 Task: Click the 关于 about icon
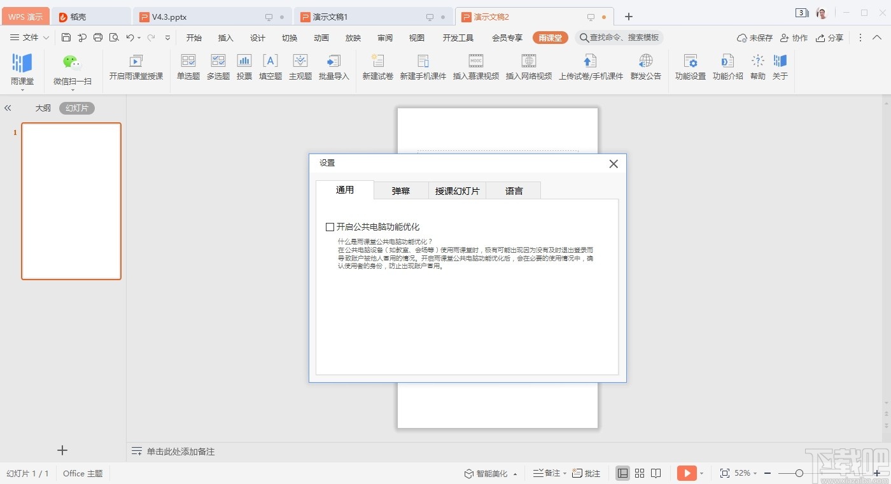(x=780, y=61)
